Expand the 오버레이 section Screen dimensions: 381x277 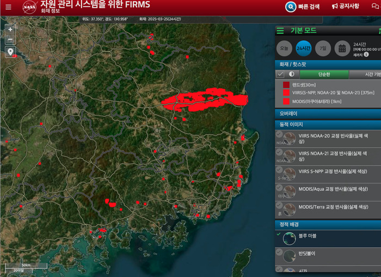328,114
